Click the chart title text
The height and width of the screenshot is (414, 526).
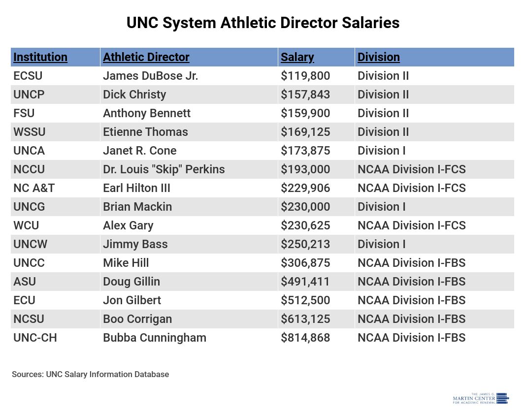point(263,23)
